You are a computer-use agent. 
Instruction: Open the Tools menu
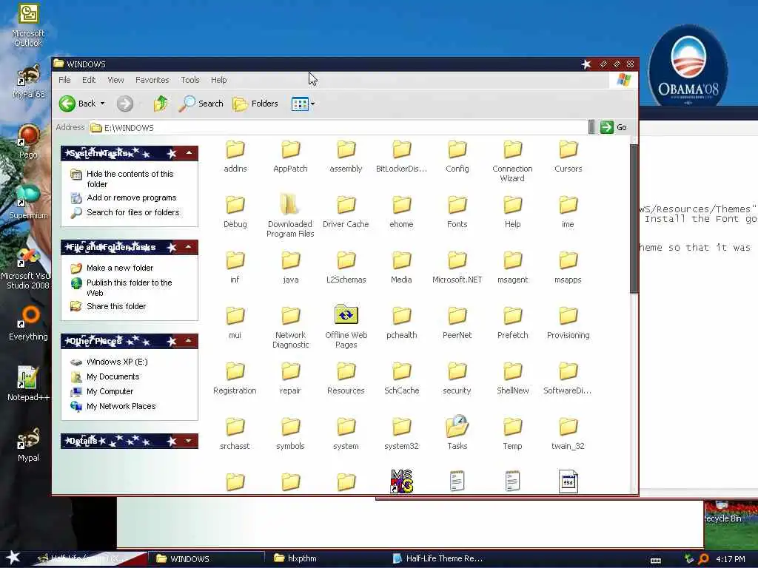tap(190, 80)
